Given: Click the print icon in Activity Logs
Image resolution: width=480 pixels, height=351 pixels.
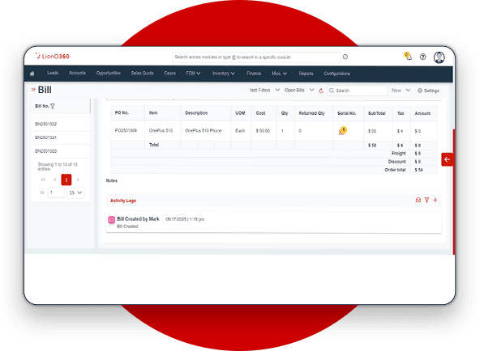Looking at the screenshot, I should tap(418, 201).
